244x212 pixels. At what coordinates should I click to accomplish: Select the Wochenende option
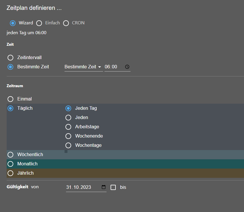68,136
